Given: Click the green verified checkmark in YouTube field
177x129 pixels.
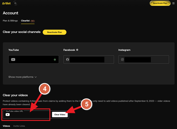Looking at the screenshot, I should click(x=55, y=59).
